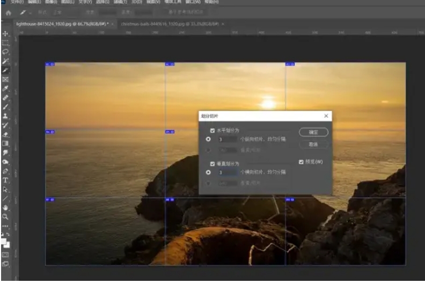Select the Clone Stamp tool
Image resolution: width=425 pixels, height=283 pixels.
[x=5, y=116]
